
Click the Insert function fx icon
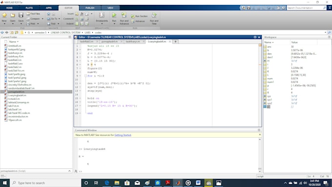click(82, 14)
